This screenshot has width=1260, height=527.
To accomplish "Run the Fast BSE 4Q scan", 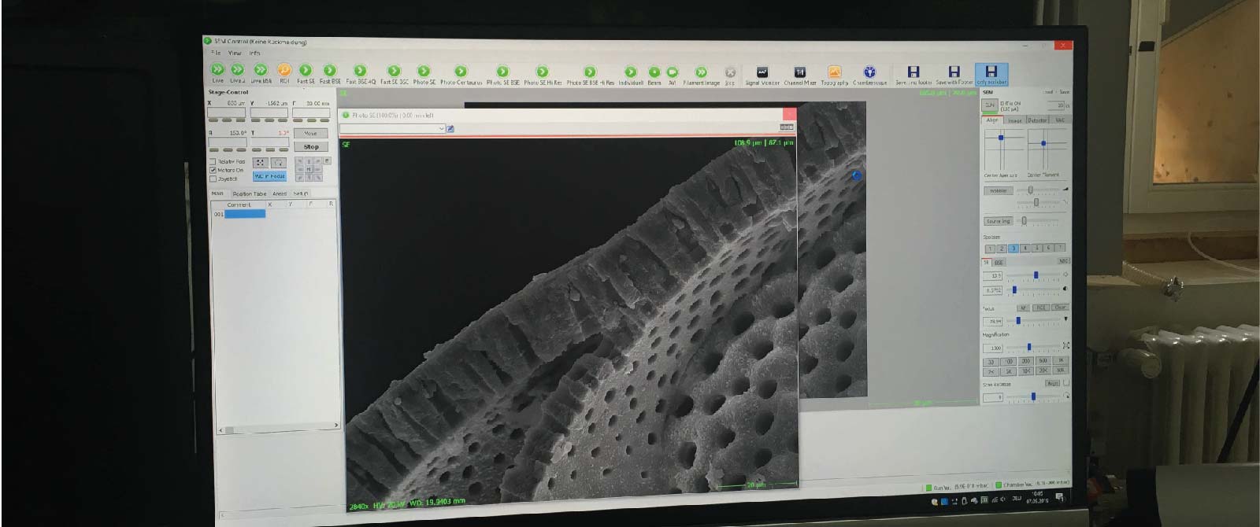I will click(x=361, y=74).
